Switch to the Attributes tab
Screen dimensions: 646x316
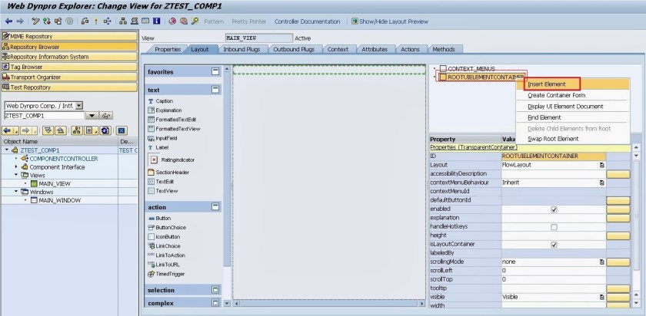click(x=375, y=49)
